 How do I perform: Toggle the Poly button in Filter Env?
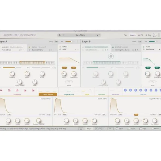point(136,115)
